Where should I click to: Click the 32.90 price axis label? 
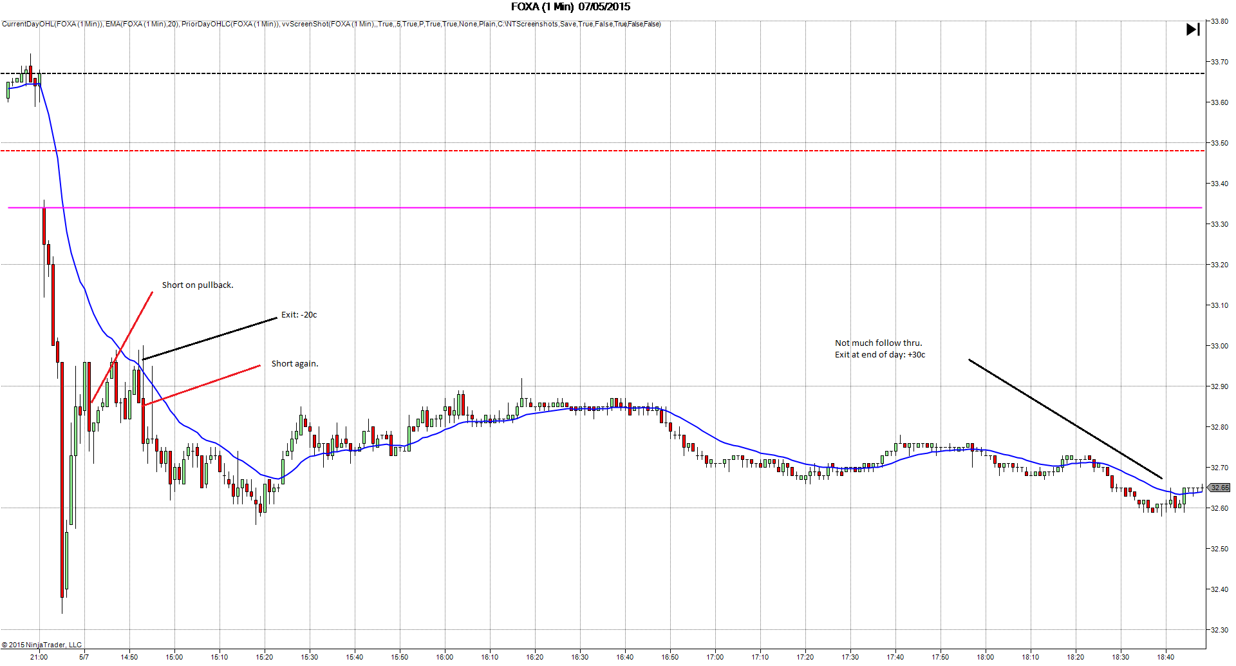point(1219,386)
